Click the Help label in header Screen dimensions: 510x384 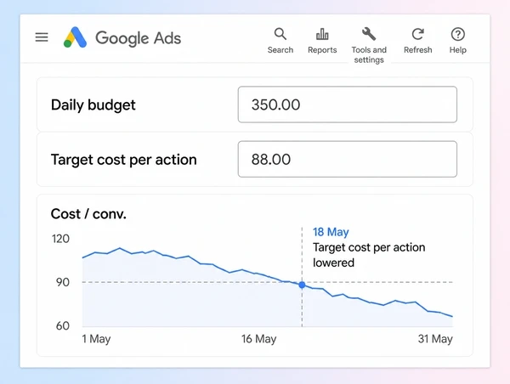tap(457, 50)
